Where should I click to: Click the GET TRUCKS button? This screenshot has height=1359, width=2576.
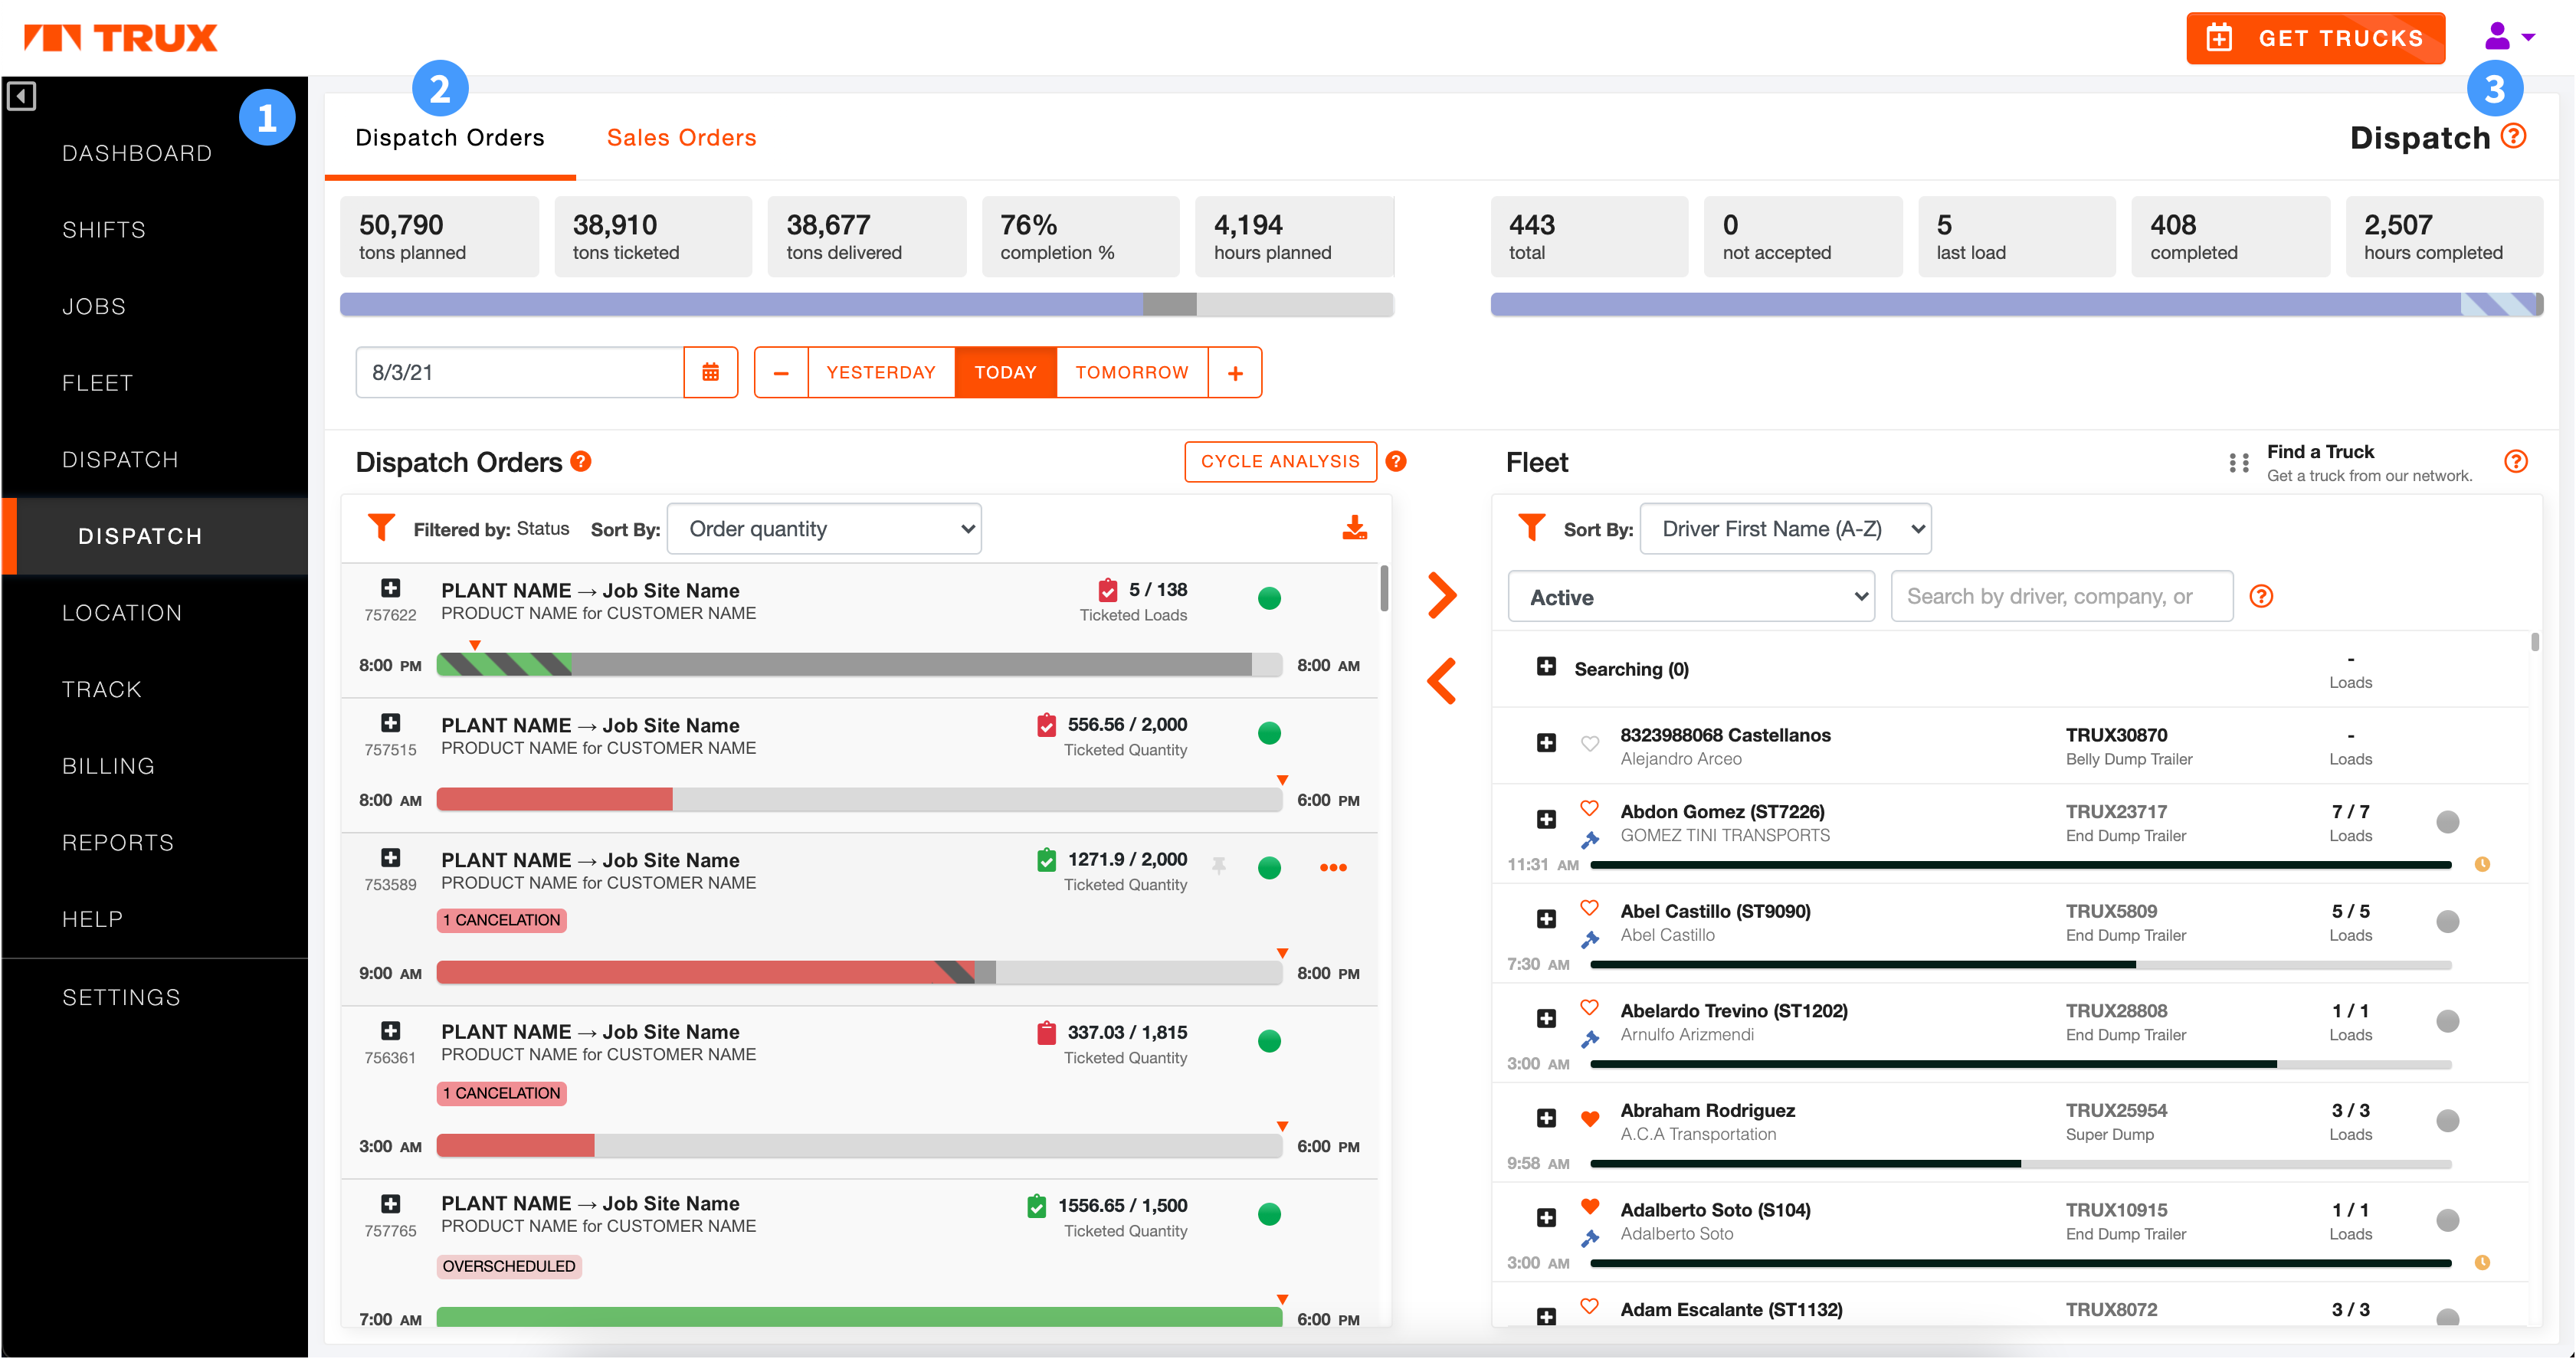click(2315, 38)
